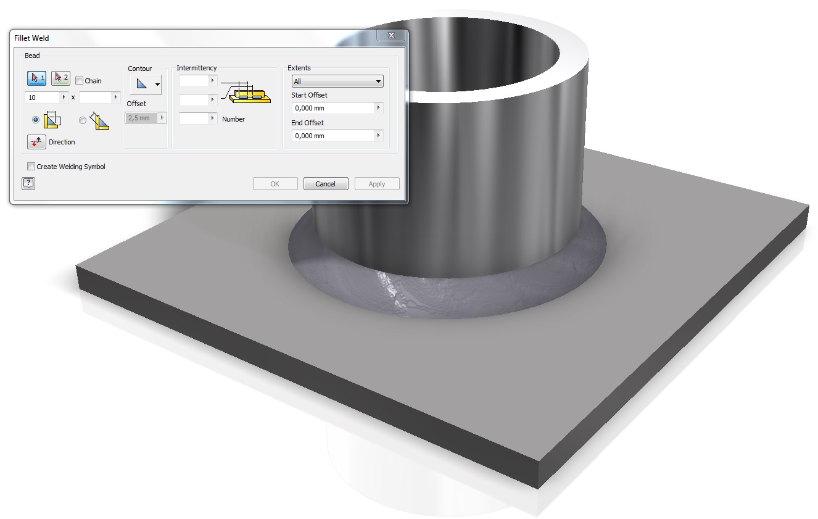Click the first leg size field '10'
Image resolution: width=818 pixels, height=519 pixels.
43,98
